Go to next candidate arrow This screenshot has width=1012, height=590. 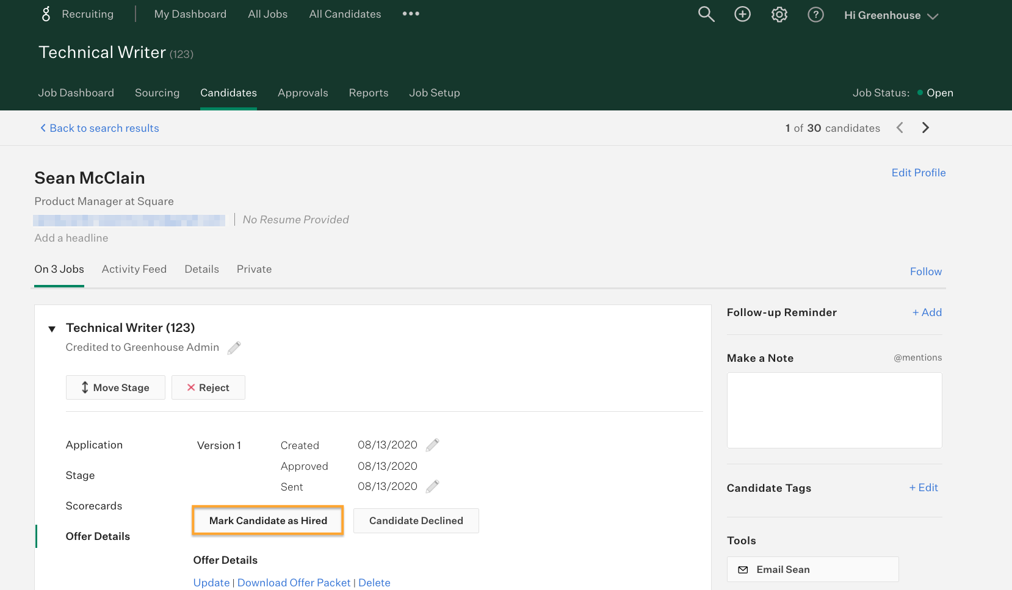(x=925, y=128)
